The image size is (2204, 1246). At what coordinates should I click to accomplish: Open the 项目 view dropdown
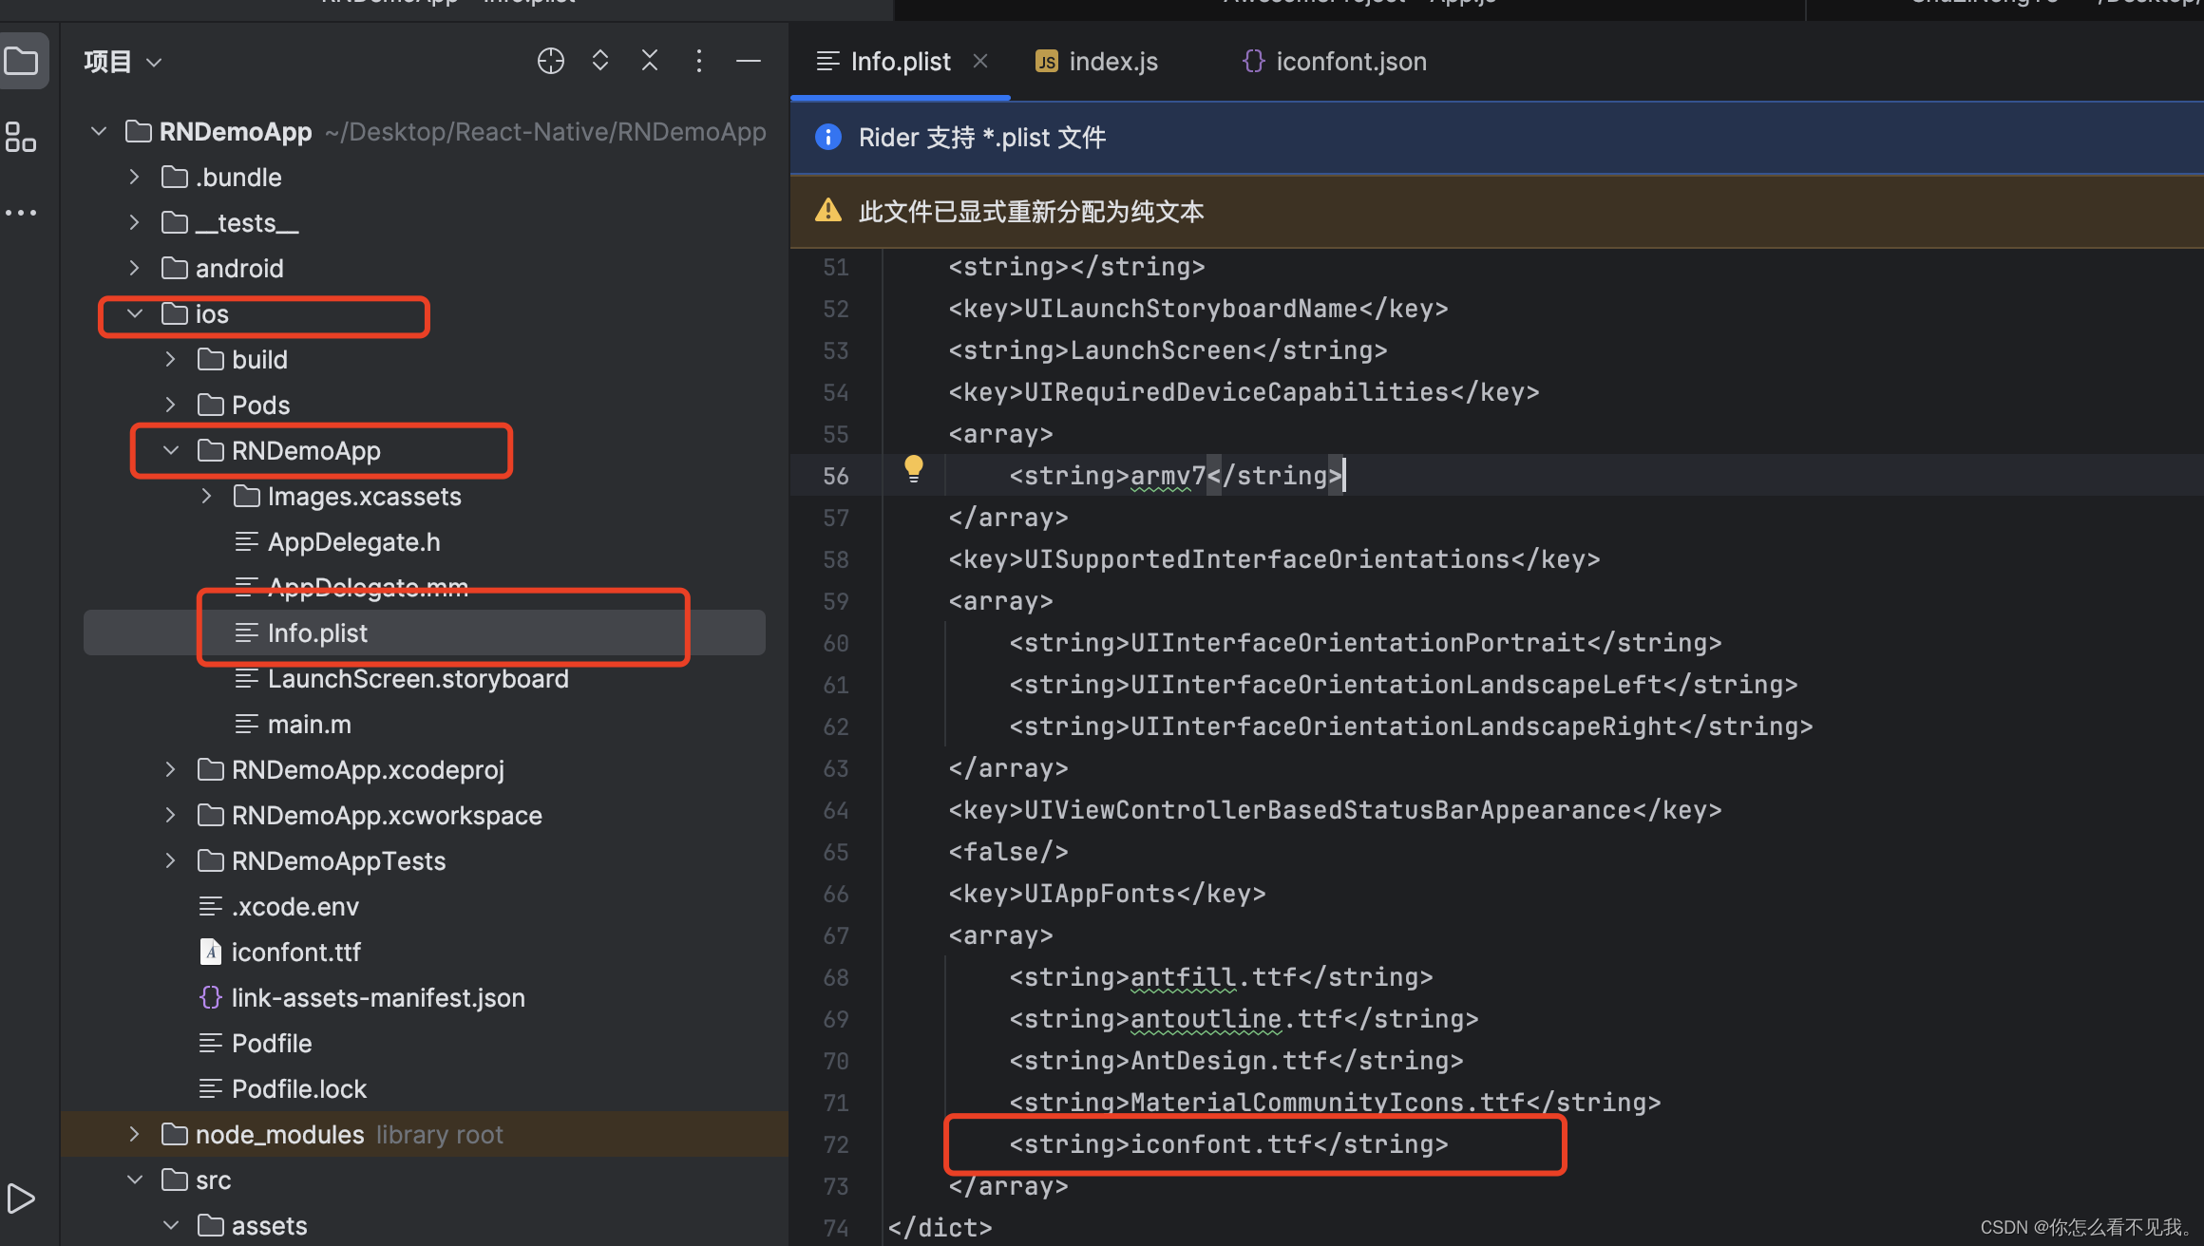pos(123,62)
